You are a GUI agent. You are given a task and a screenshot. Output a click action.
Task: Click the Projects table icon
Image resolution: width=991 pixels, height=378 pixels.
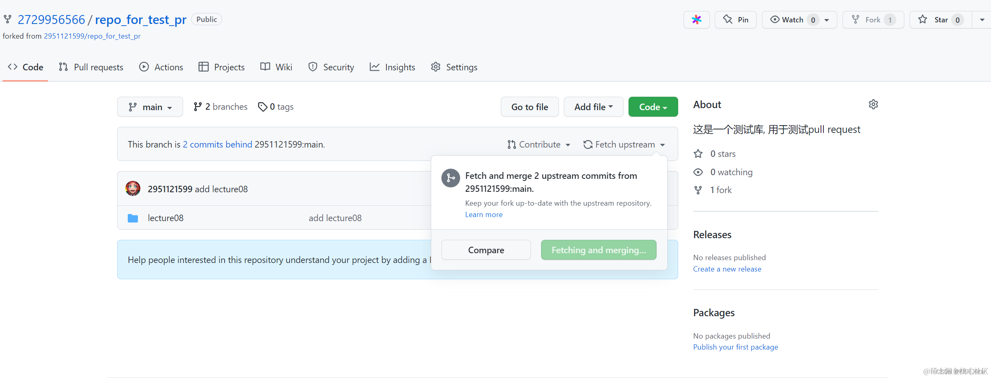203,67
